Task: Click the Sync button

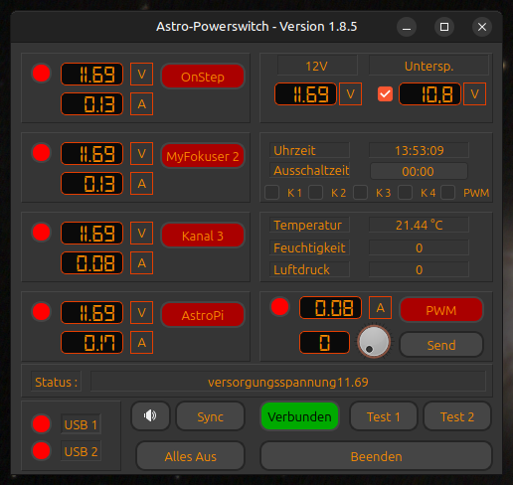Action: click(x=210, y=416)
